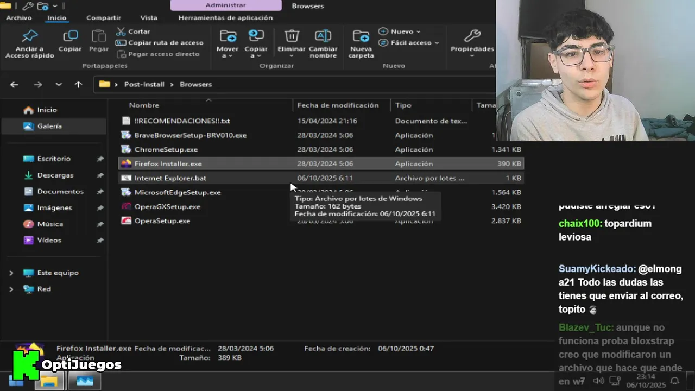The image size is (695, 391).
Task: Click the Eliminar trash icon
Action: [x=292, y=36]
